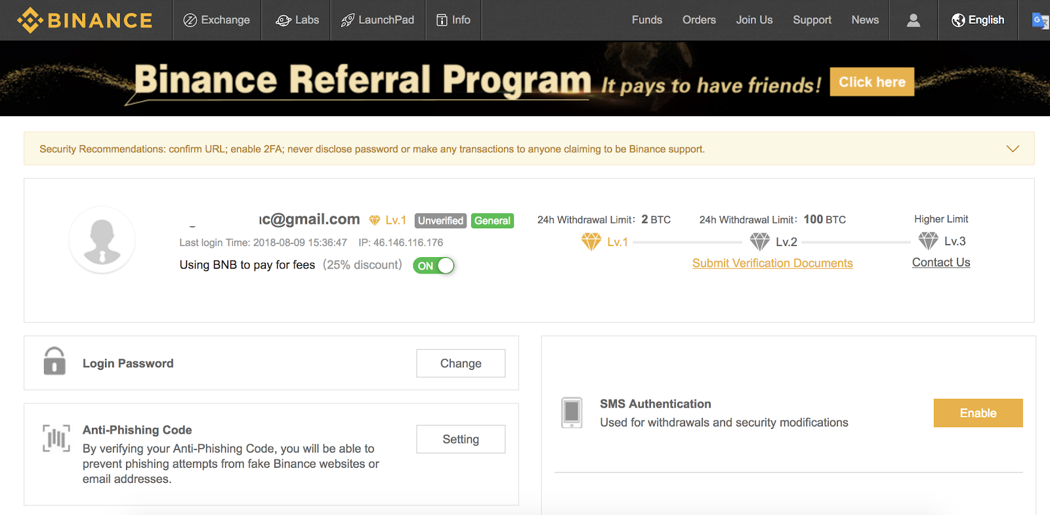Click the user account icon
The image size is (1050, 515).
913,20
